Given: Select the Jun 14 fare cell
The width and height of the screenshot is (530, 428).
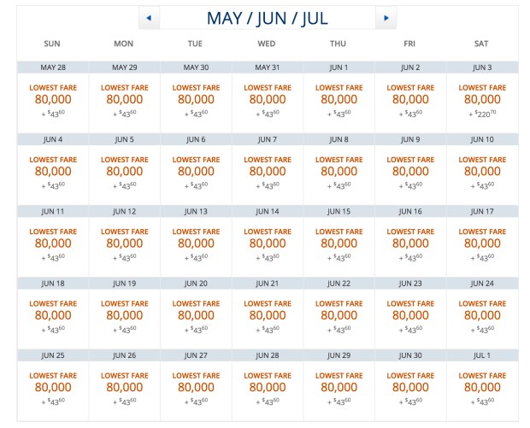Looking at the screenshot, I should [267, 243].
